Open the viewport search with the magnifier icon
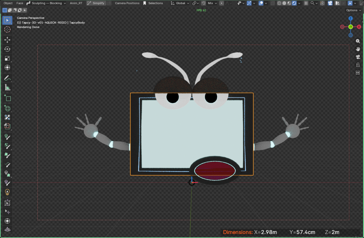This screenshot has height=238, width=364. tap(312, 3)
